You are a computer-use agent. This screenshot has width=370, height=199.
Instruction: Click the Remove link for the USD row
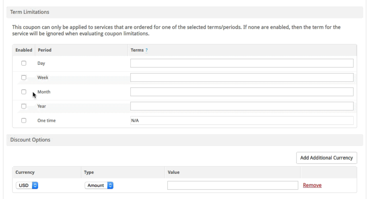point(312,185)
